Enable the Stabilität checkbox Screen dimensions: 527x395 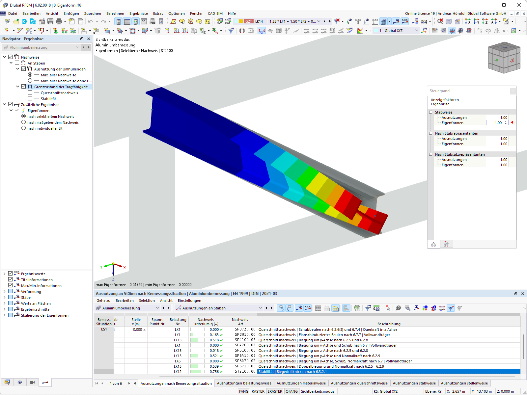(30, 98)
